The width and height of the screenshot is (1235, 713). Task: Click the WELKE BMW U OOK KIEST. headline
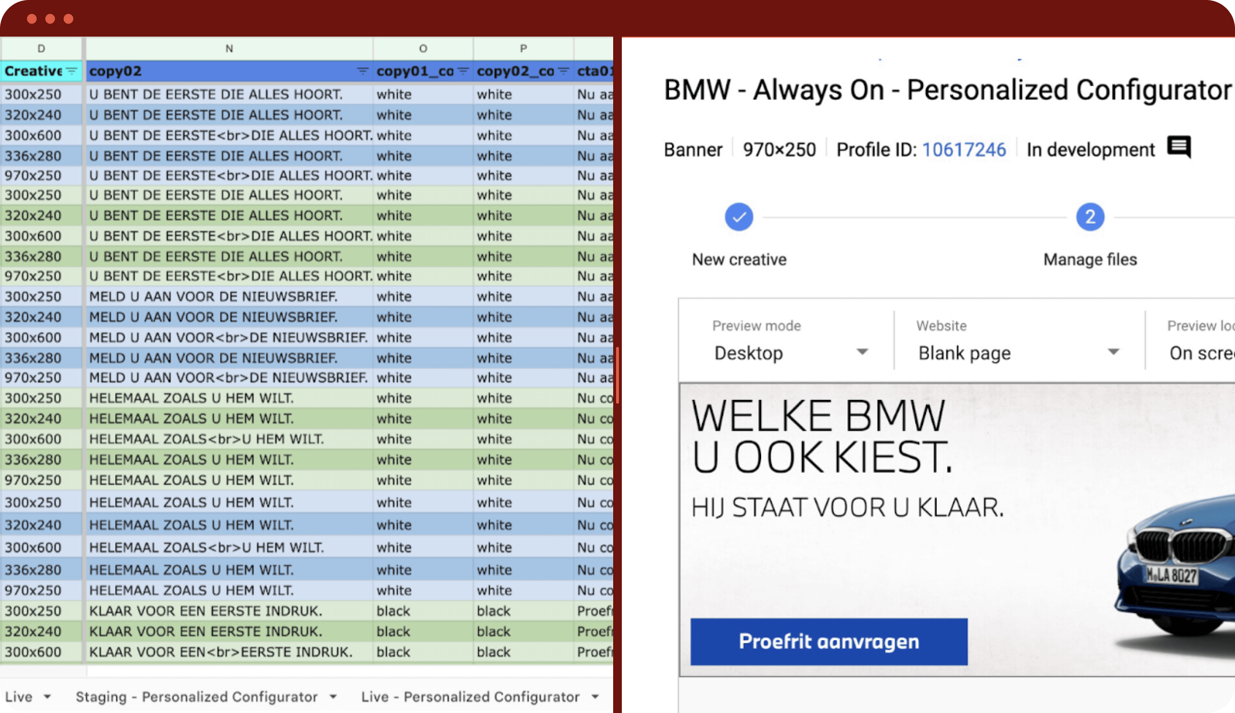(821, 436)
